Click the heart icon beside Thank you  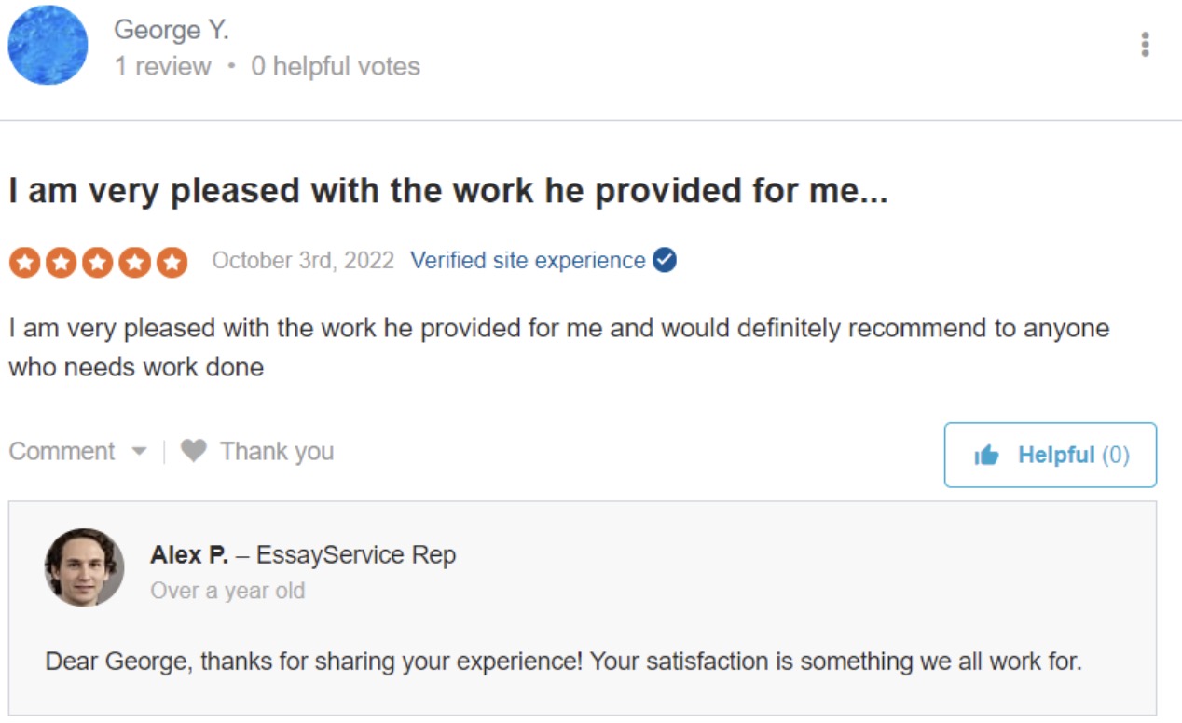193,452
